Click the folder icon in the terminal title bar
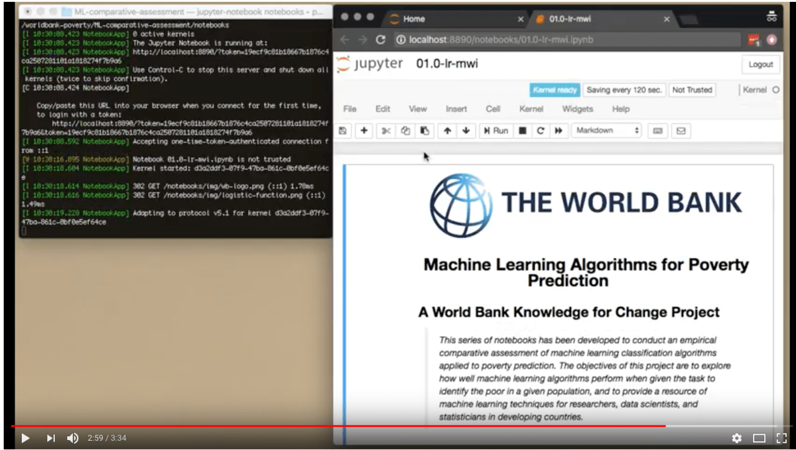Image resolution: width=796 pixels, height=450 pixels. 67,12
